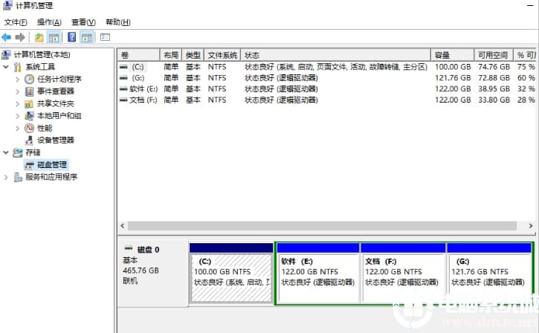539x333 pixels.
Task: Click the Up one level folder icon
Action: pyautogui.click(x=39, y=37)
